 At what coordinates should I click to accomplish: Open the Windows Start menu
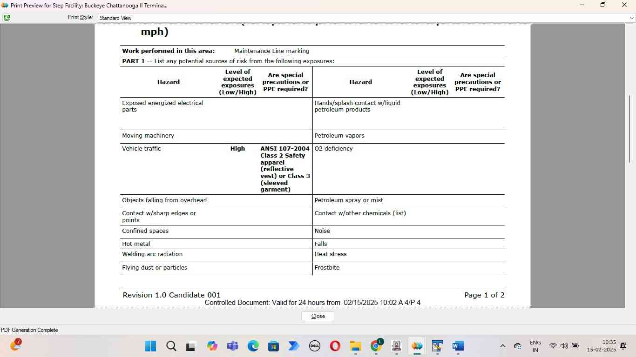150,346
